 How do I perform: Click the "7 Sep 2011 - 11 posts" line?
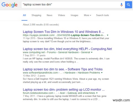[34, 55]
